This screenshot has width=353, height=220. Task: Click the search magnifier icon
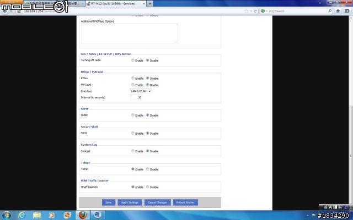tap(330, 11)
